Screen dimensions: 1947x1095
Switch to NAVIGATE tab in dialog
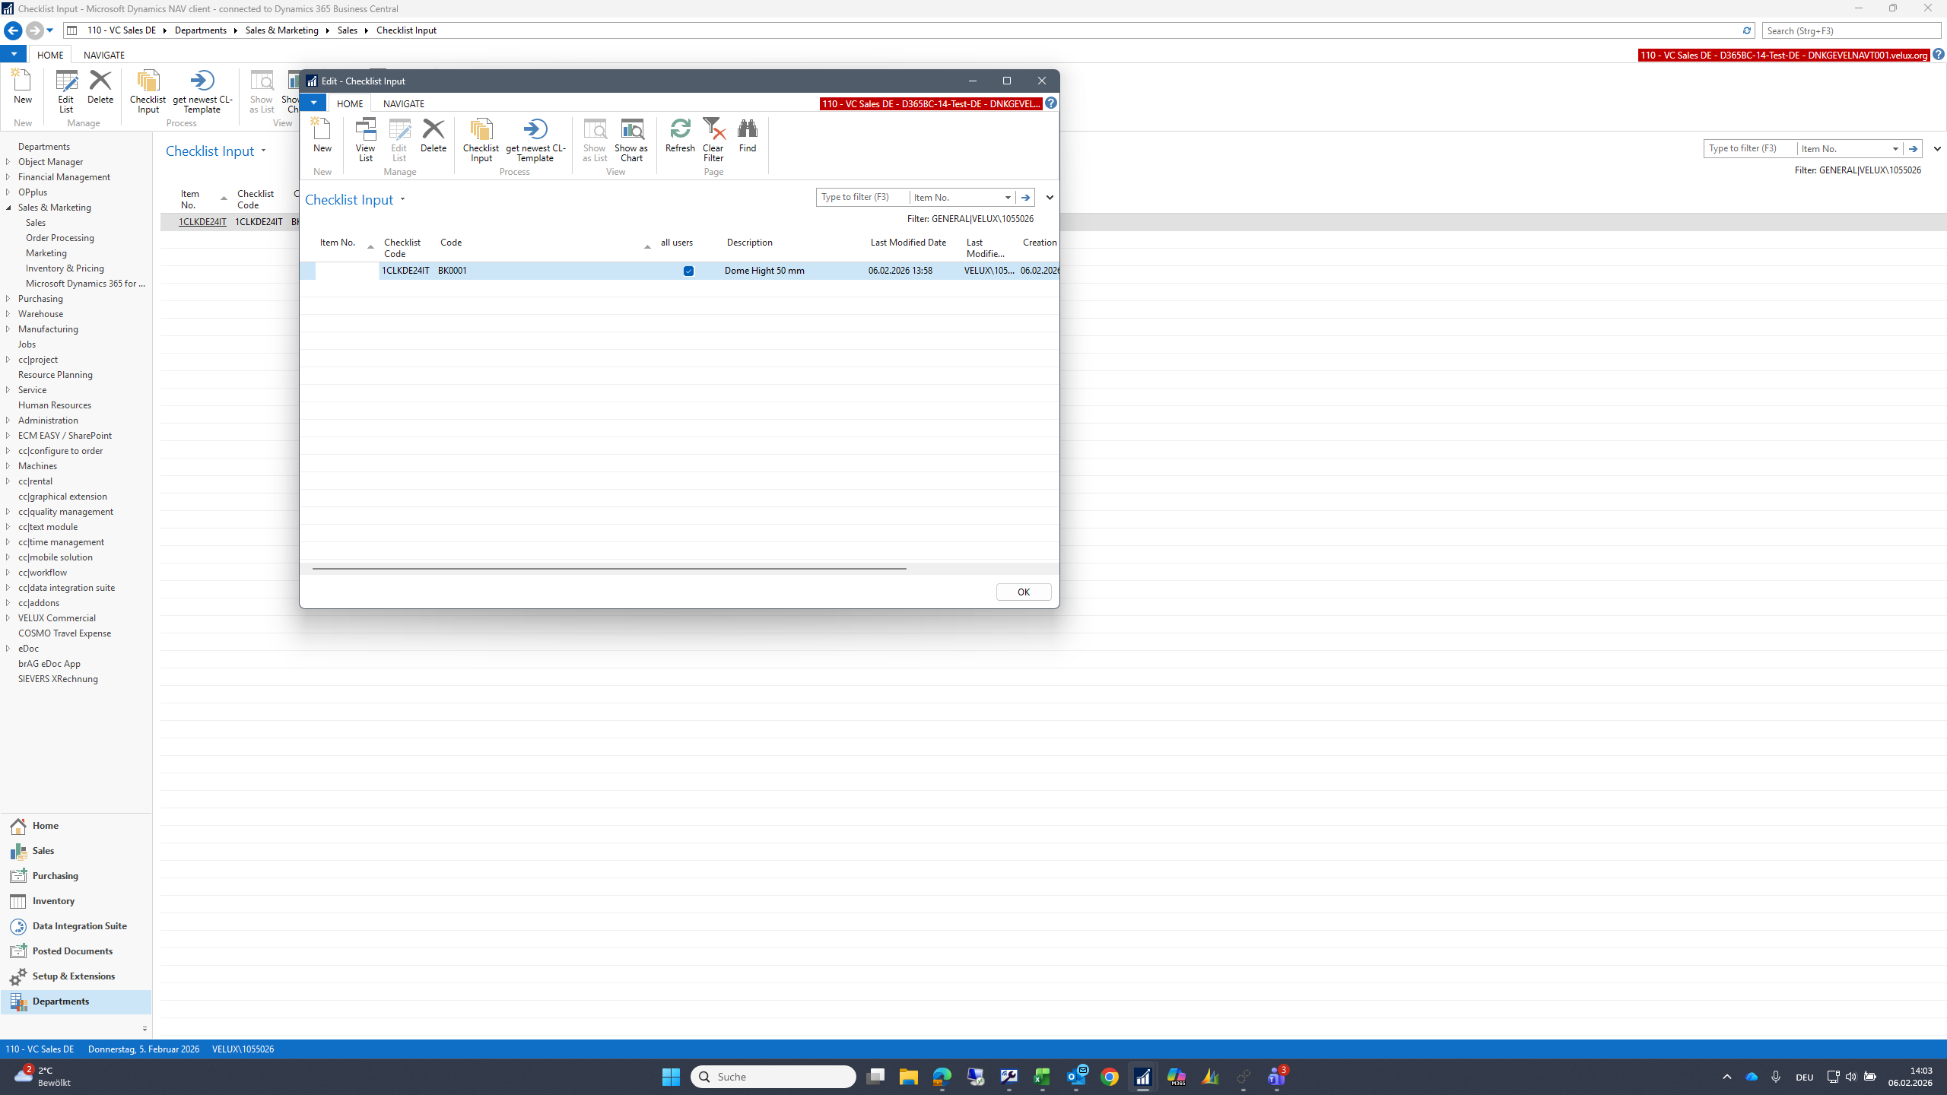click(x=404, y=103)
